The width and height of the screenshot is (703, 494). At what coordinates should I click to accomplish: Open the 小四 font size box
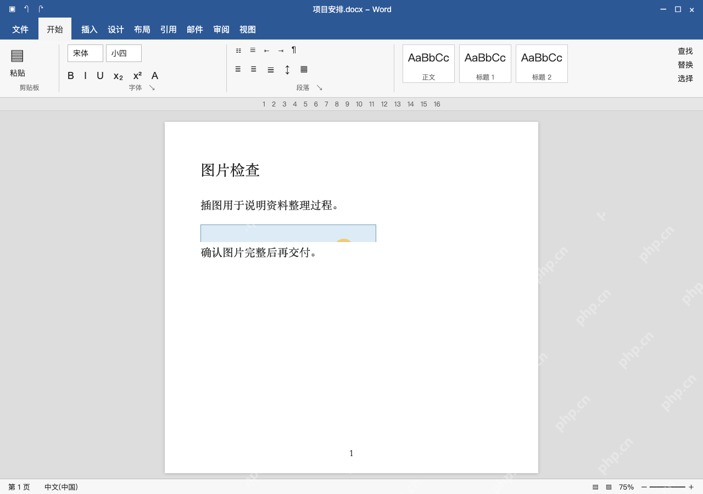124,53
